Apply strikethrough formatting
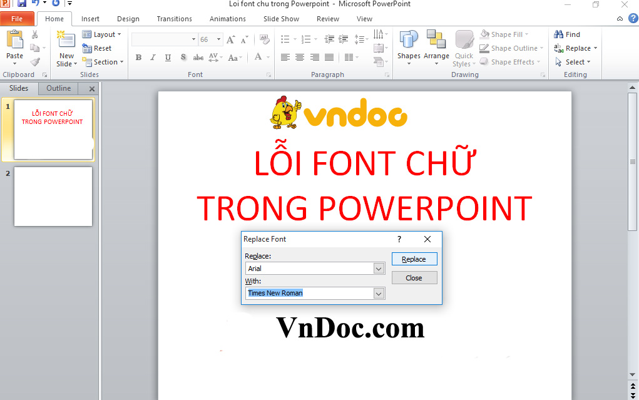Viewport: 639px width, 400px height. [198, 57]
